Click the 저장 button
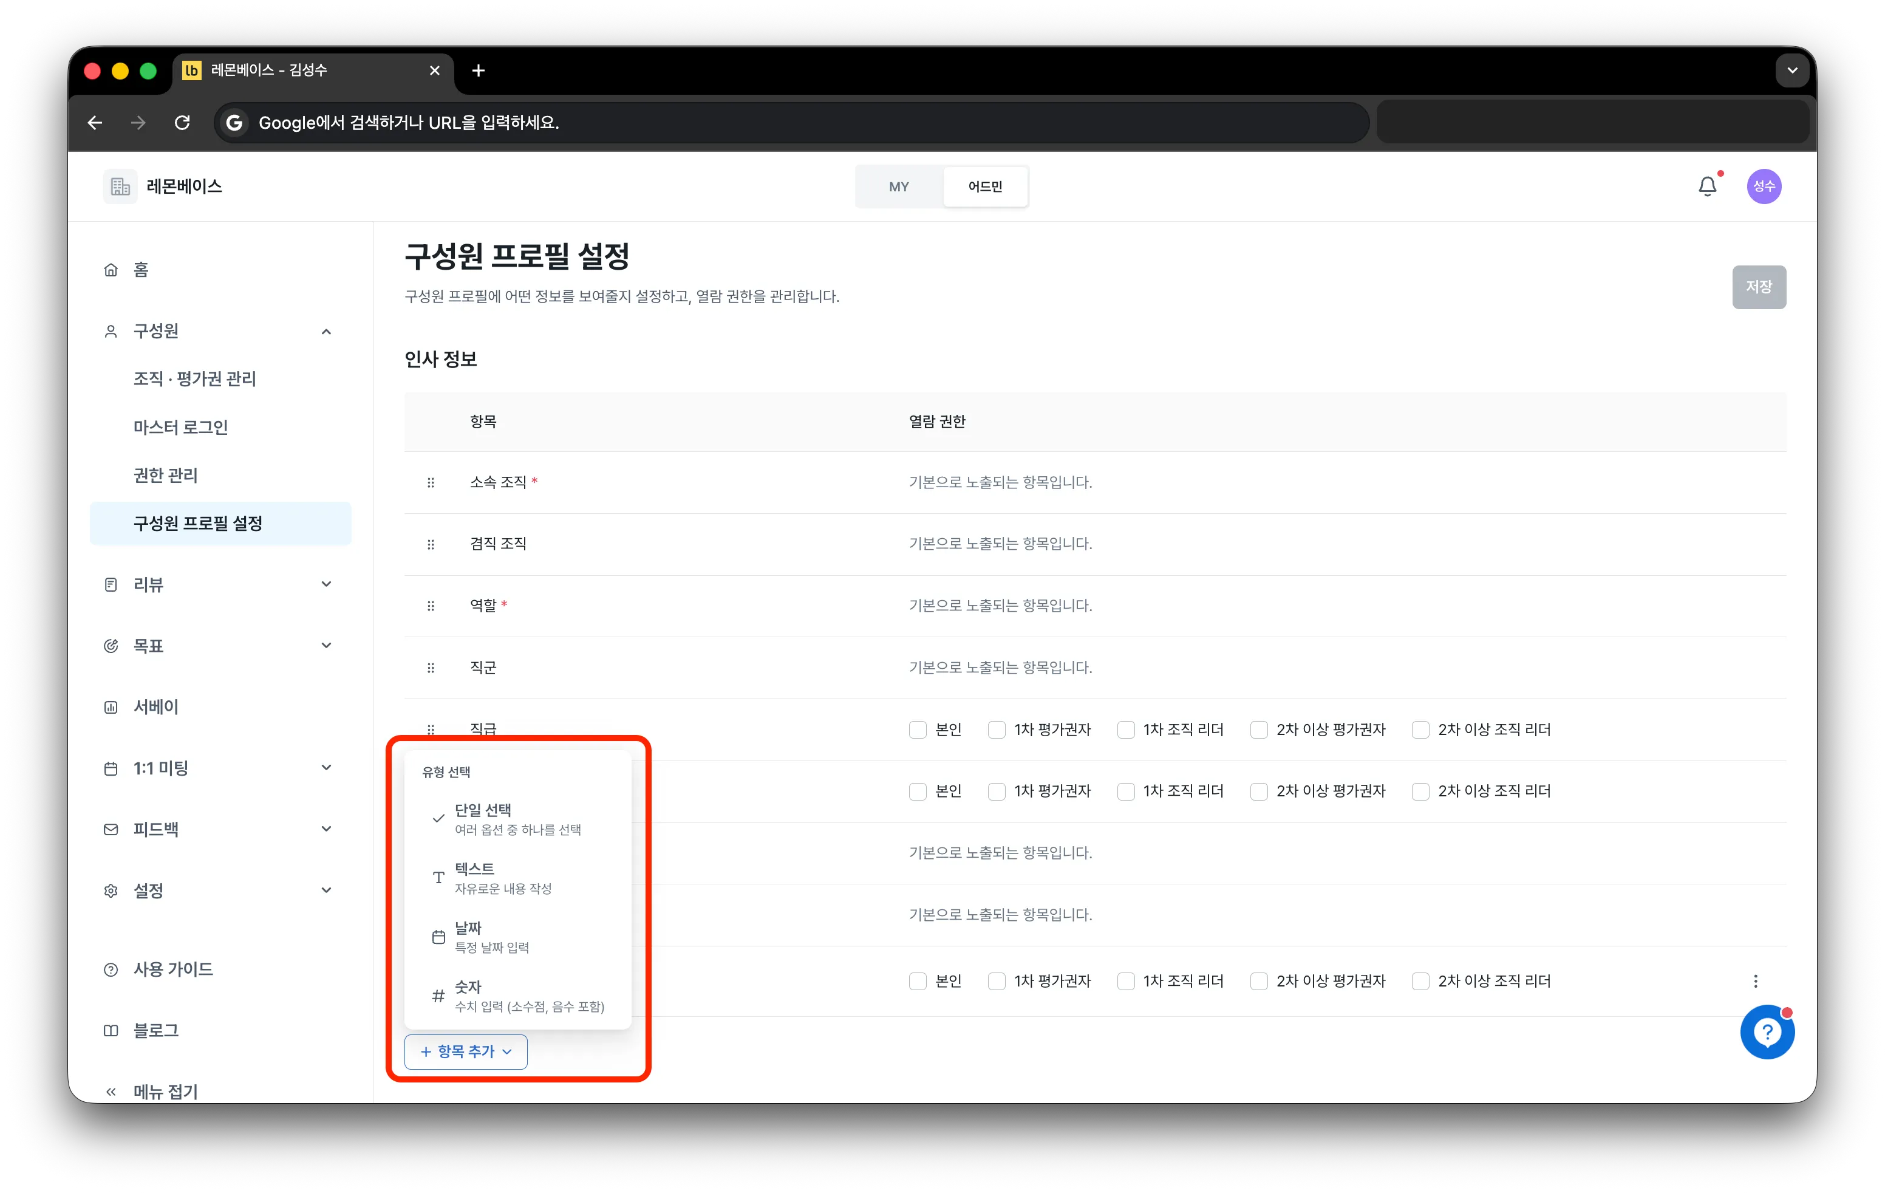The width and height of the screenshot is (1885, 1193). (x=1758, y=287)
